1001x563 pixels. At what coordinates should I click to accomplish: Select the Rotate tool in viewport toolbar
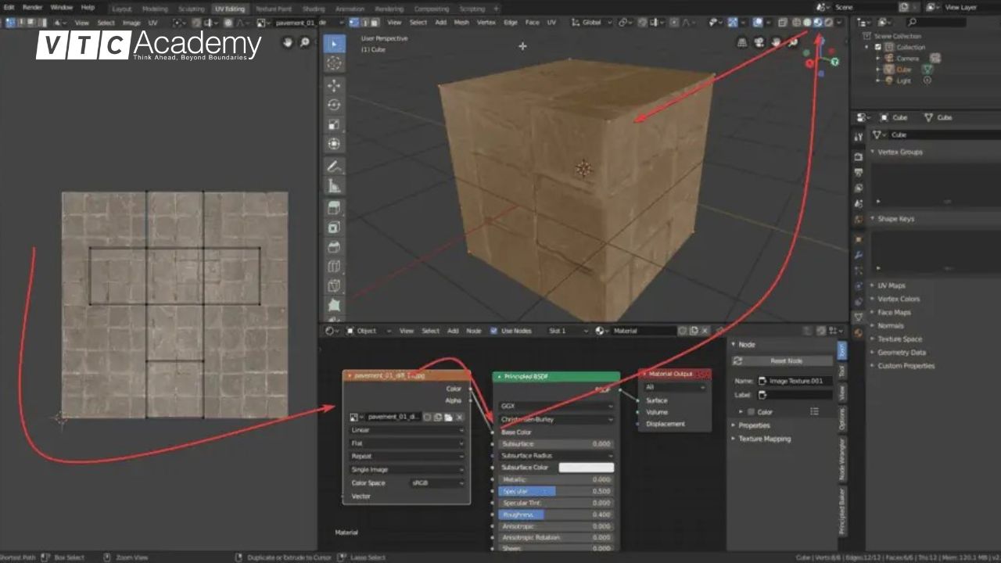[x=334, y=105]
